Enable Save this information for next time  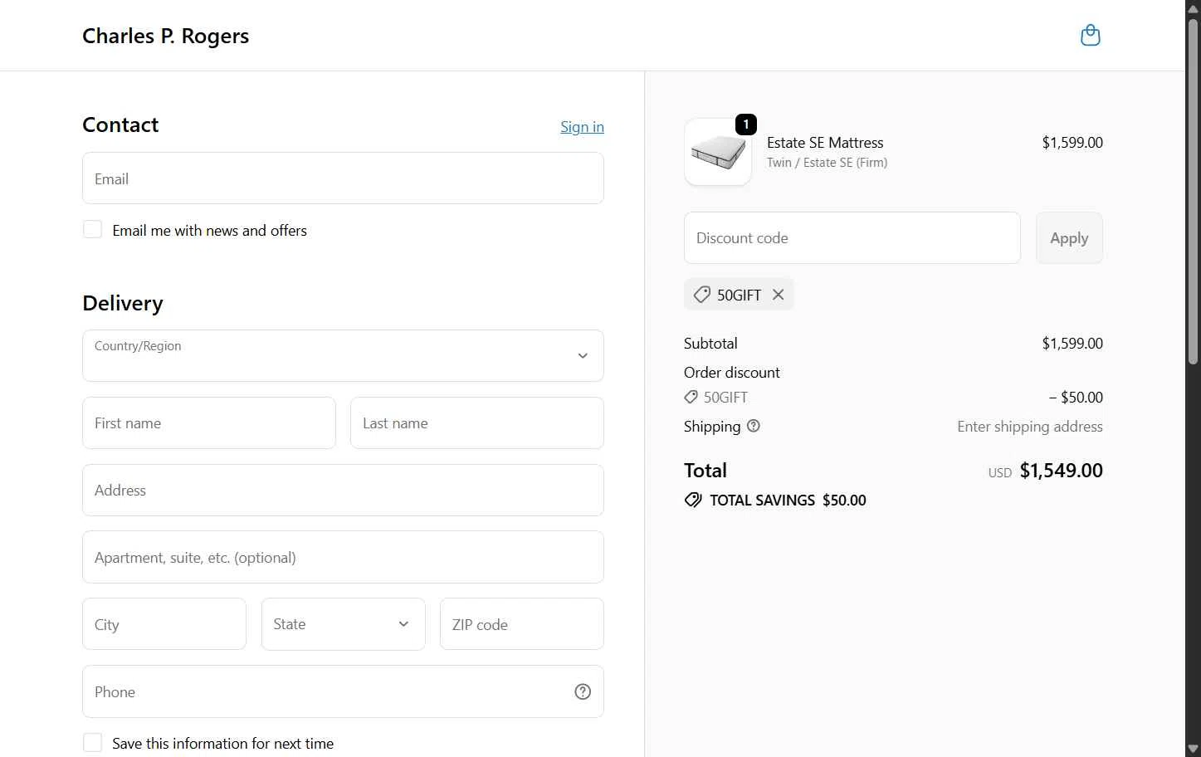pyautogui.click(x=93, y=743)
